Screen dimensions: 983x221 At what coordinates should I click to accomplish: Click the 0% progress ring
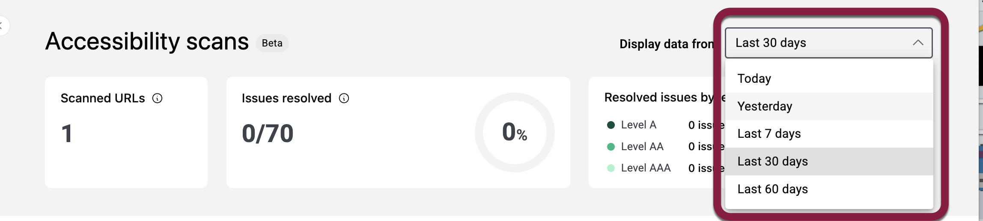coord(515,132)
